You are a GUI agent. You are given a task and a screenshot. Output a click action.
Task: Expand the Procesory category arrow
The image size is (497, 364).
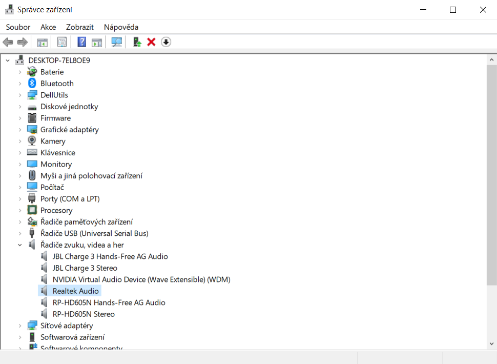(20, 210)
